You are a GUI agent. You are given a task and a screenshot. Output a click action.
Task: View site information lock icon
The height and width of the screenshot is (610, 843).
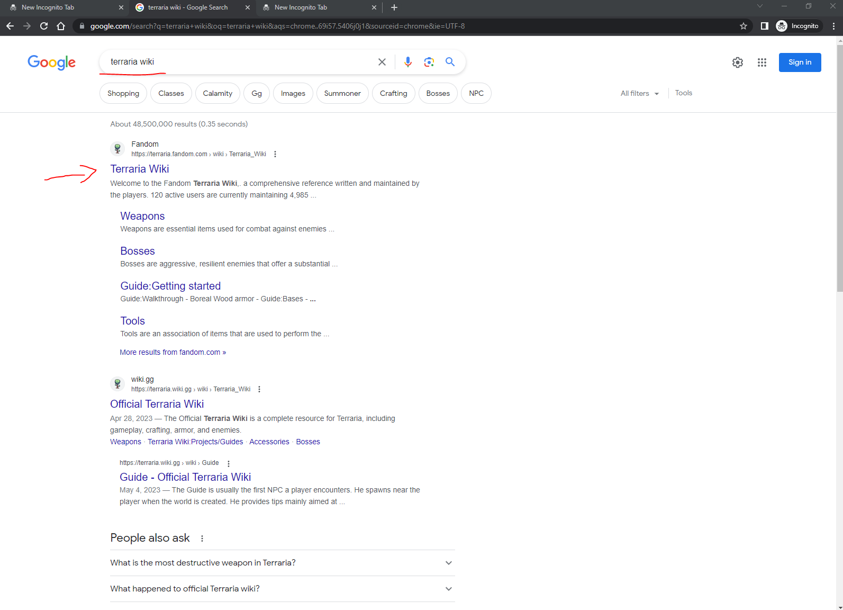tap(81, 26)
